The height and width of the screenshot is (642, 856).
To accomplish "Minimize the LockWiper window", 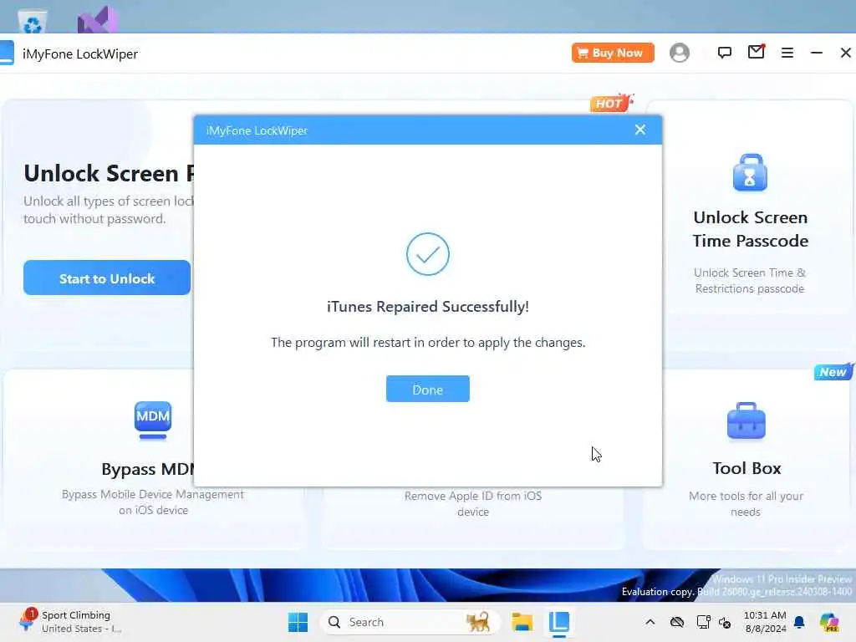I will pos(817,53).
